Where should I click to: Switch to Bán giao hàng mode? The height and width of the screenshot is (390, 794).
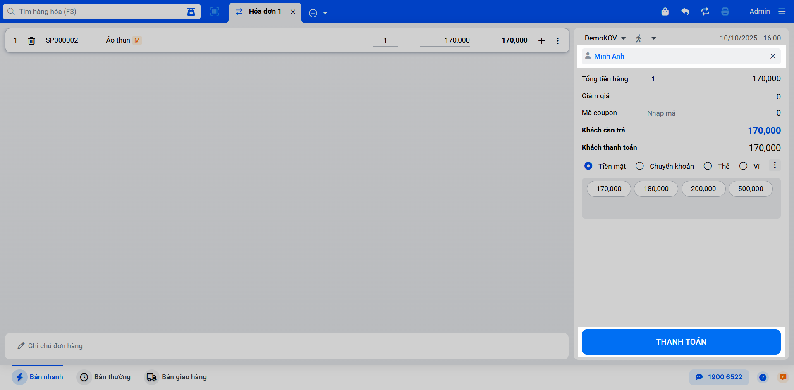pyautogui.click(x=176, y=377)
